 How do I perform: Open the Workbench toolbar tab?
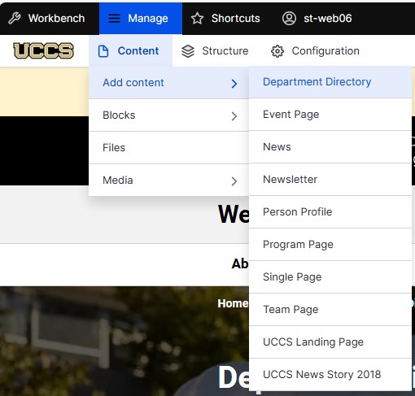coord(50,19)
